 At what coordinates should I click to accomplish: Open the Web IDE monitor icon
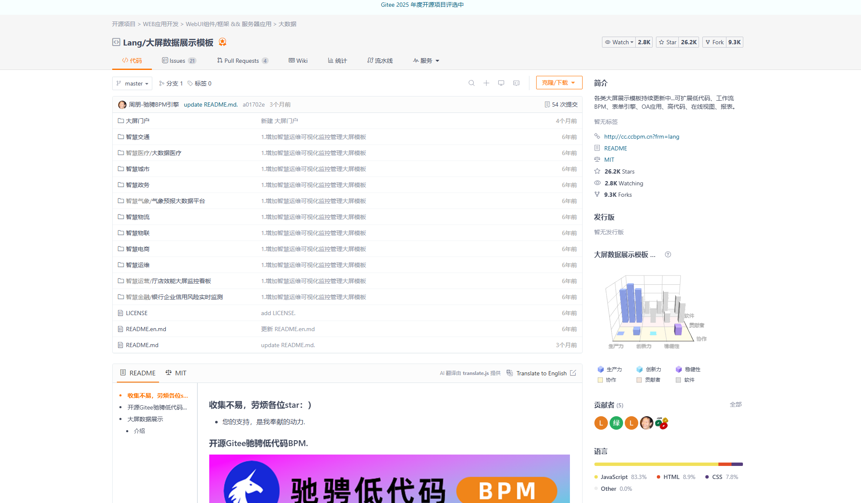[501, 83]
